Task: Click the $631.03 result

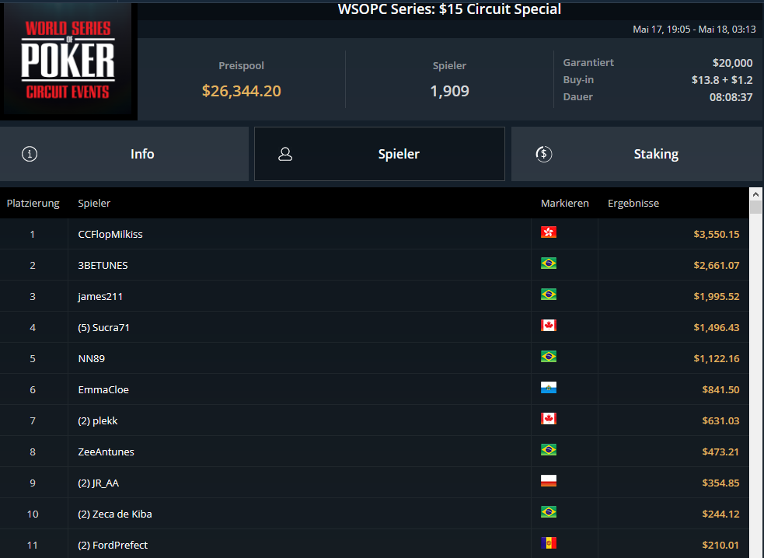Action: point(720,420)
